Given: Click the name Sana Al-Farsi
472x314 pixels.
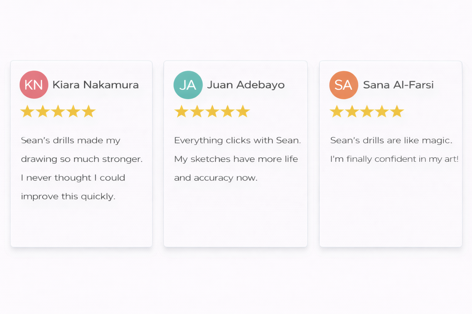Looking at the screenshot, I should (x=398, y=85).
